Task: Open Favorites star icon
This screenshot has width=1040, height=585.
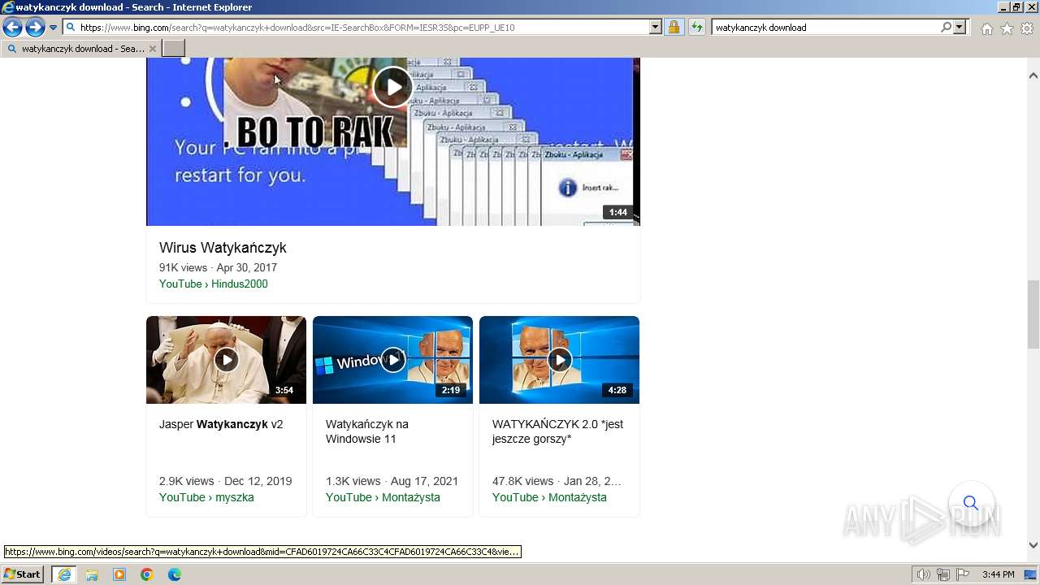Action: (1007, 28)
